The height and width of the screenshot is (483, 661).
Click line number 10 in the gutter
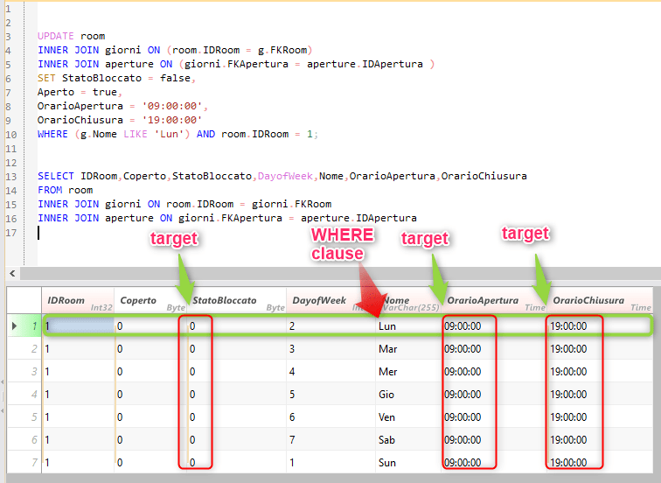click(11, 135)
